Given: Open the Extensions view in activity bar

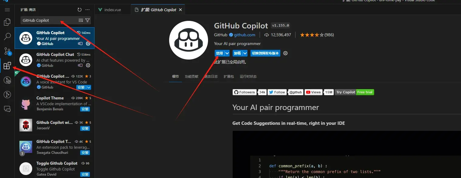Looking at the screenshot, I should 7,66.
